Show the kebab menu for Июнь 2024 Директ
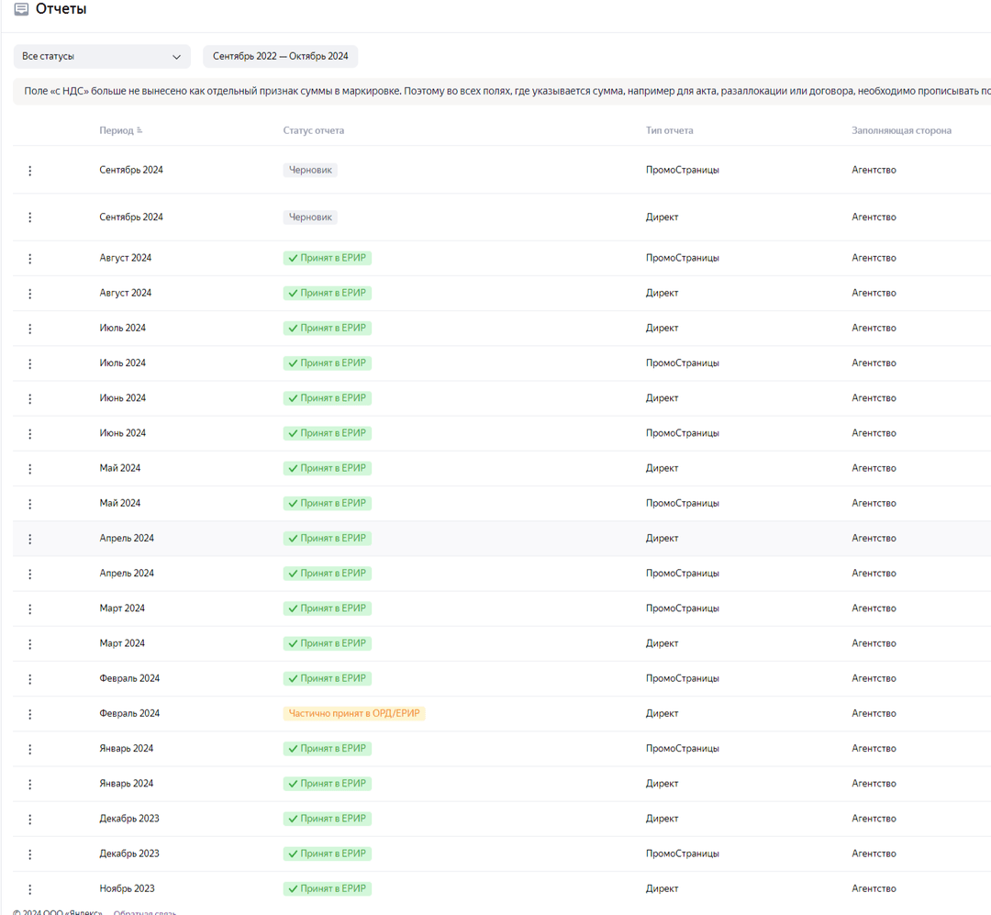991x915 pixels. pos(29,398)
